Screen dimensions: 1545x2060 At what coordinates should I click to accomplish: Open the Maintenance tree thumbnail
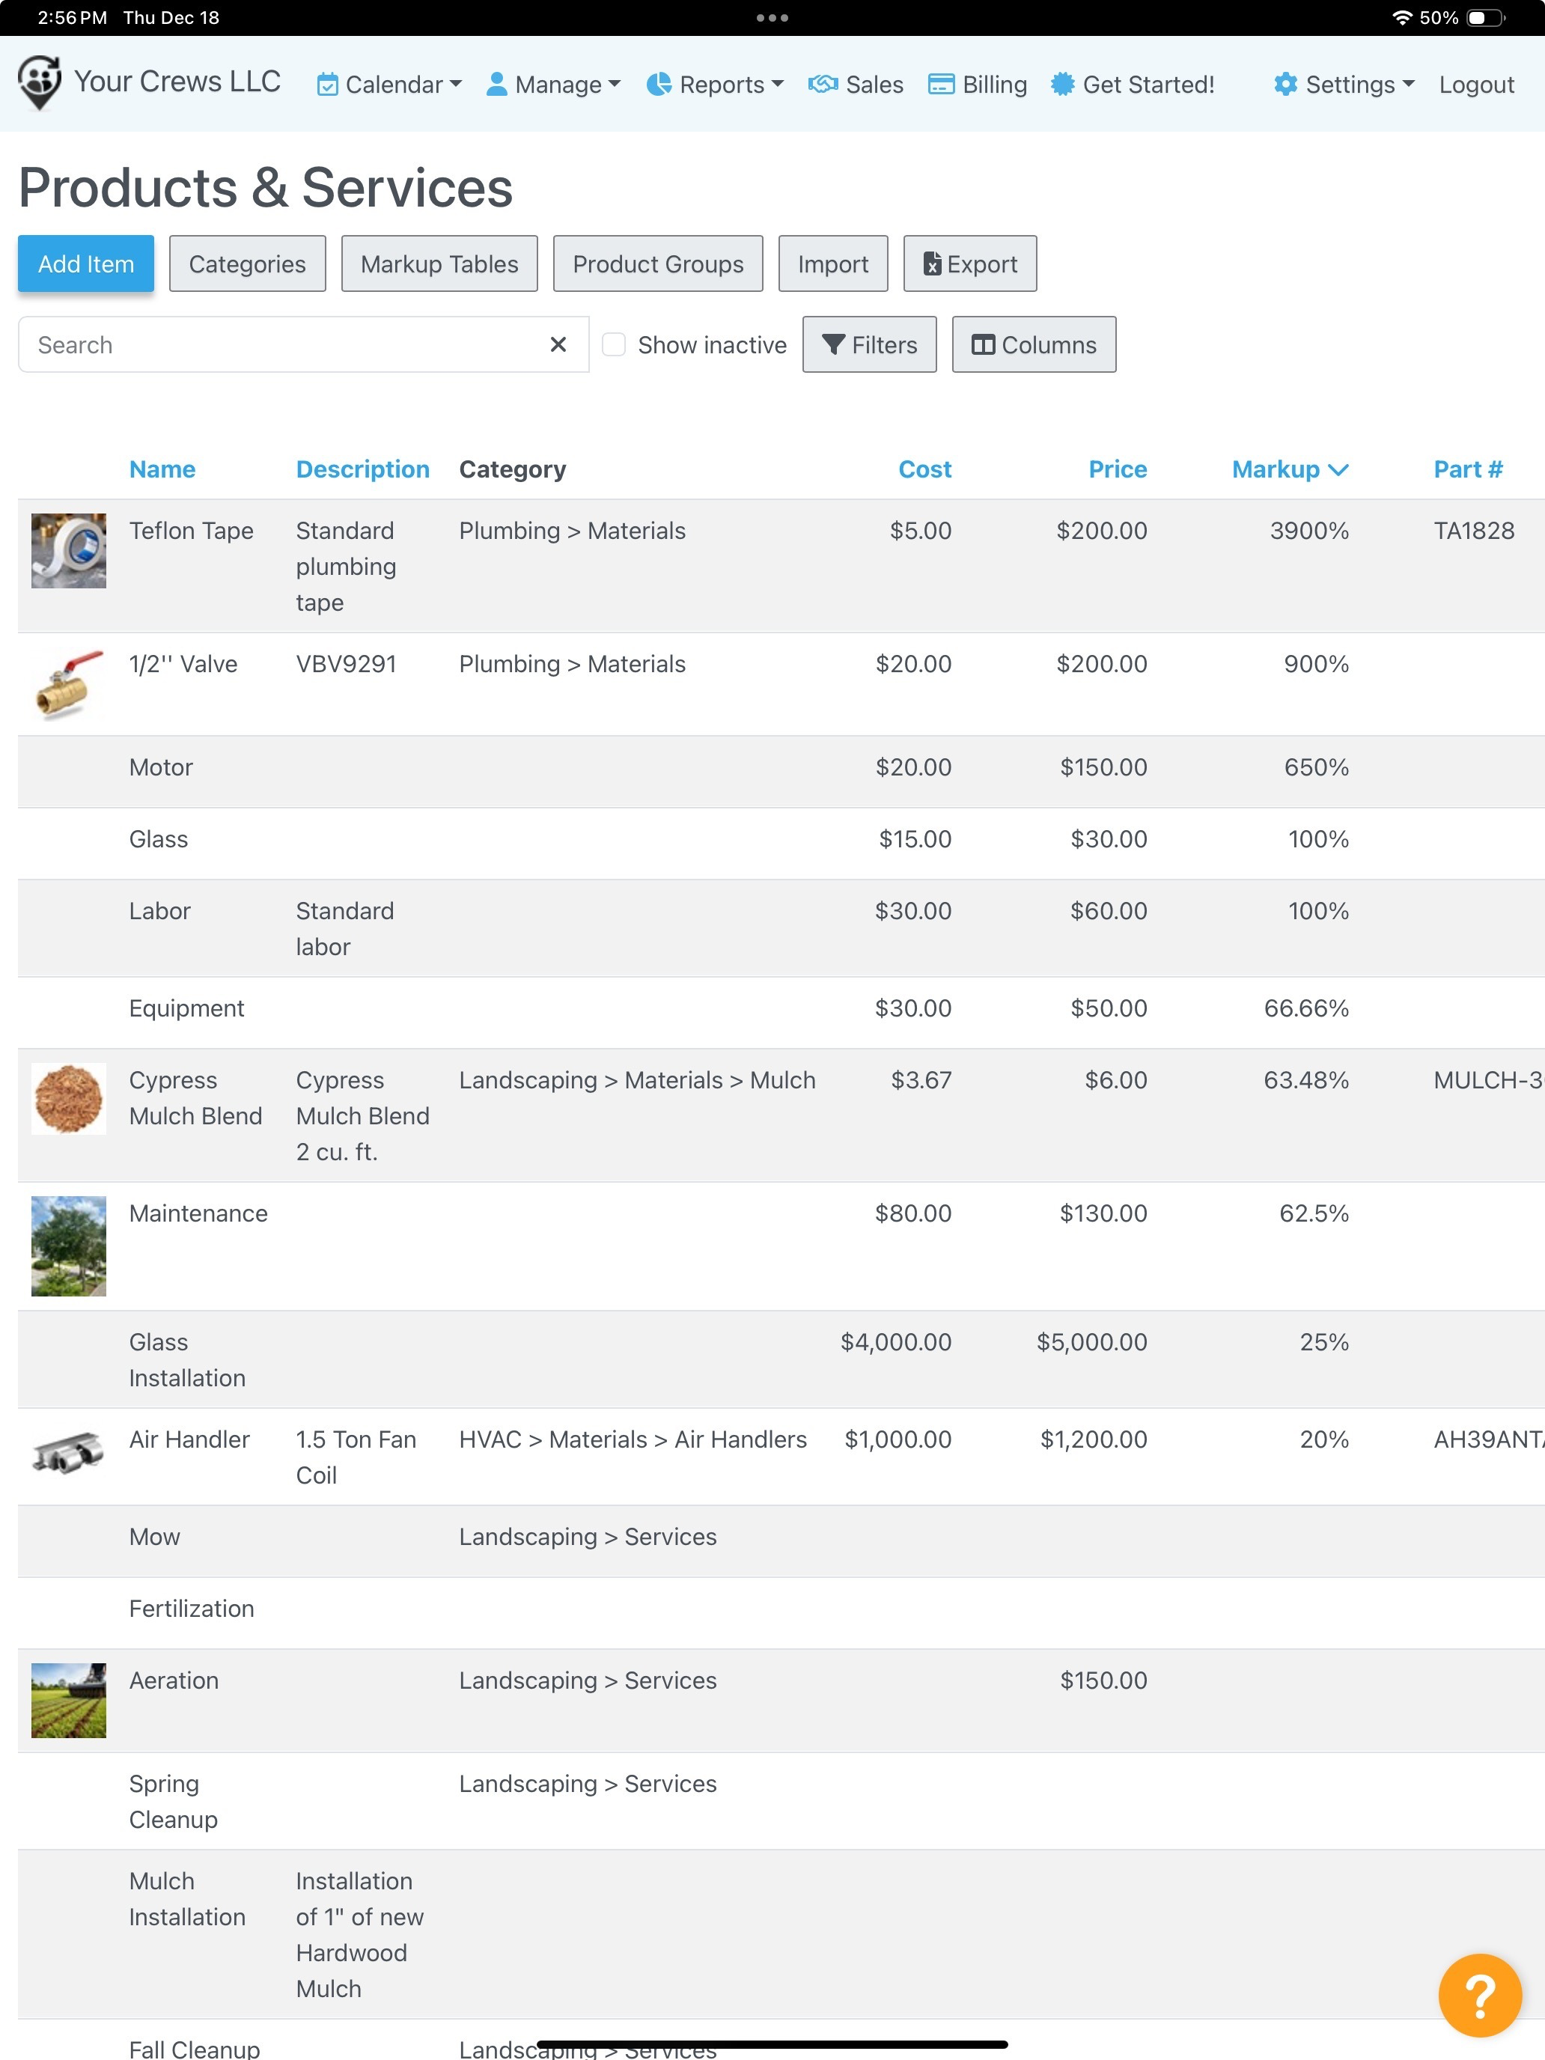coord(69,1246)
